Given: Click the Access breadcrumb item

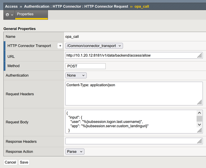Looking at the screenshot, I should click(11, 6).
